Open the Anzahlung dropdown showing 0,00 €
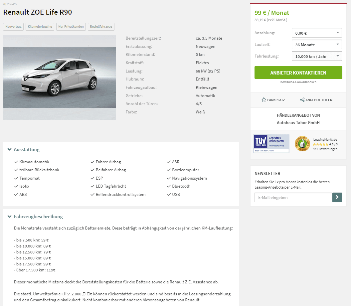 pyautogui.click(x=317, y=33)
